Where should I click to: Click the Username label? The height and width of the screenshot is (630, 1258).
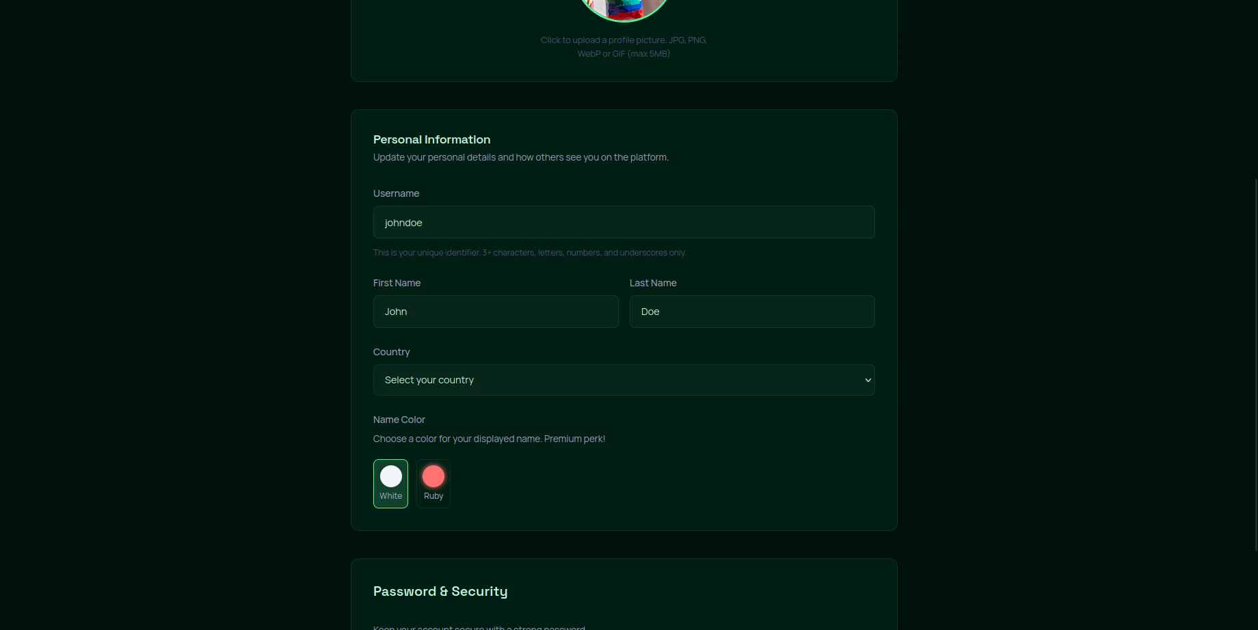click(396, 193)
